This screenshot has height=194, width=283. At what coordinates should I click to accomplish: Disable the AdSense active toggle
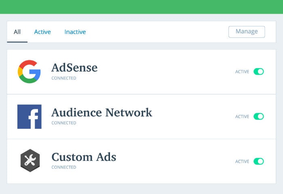coord(259,72)
